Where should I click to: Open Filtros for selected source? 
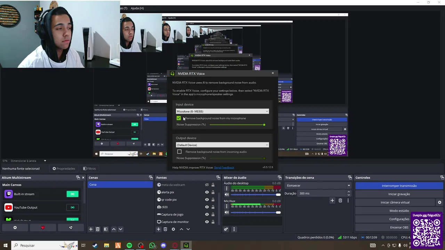[x=89, y=168]
